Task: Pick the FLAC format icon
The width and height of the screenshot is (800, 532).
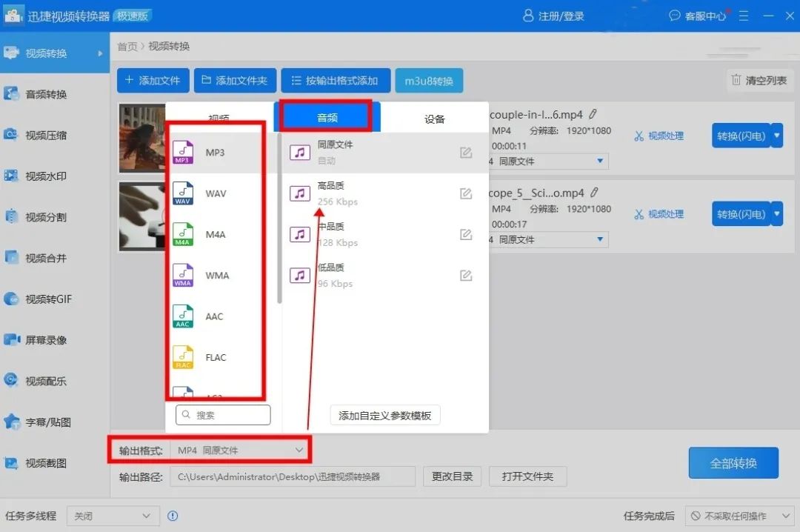Action: (x=183, y=357)
